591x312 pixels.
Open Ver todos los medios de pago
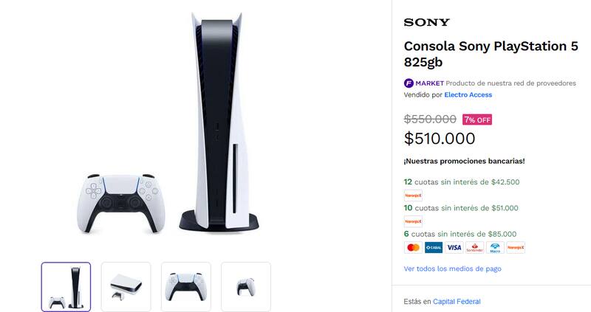pyautogui.click(x=452, y=268)
